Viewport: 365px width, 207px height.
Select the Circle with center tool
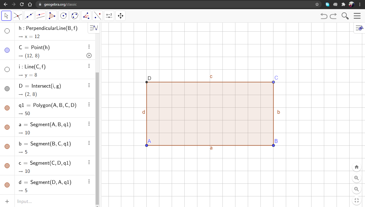tap(63, 16)
